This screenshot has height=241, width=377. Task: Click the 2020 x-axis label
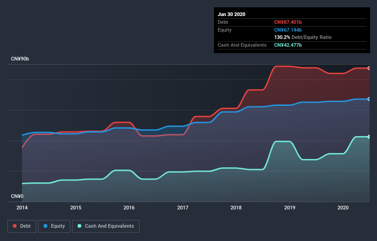point(343,208)
